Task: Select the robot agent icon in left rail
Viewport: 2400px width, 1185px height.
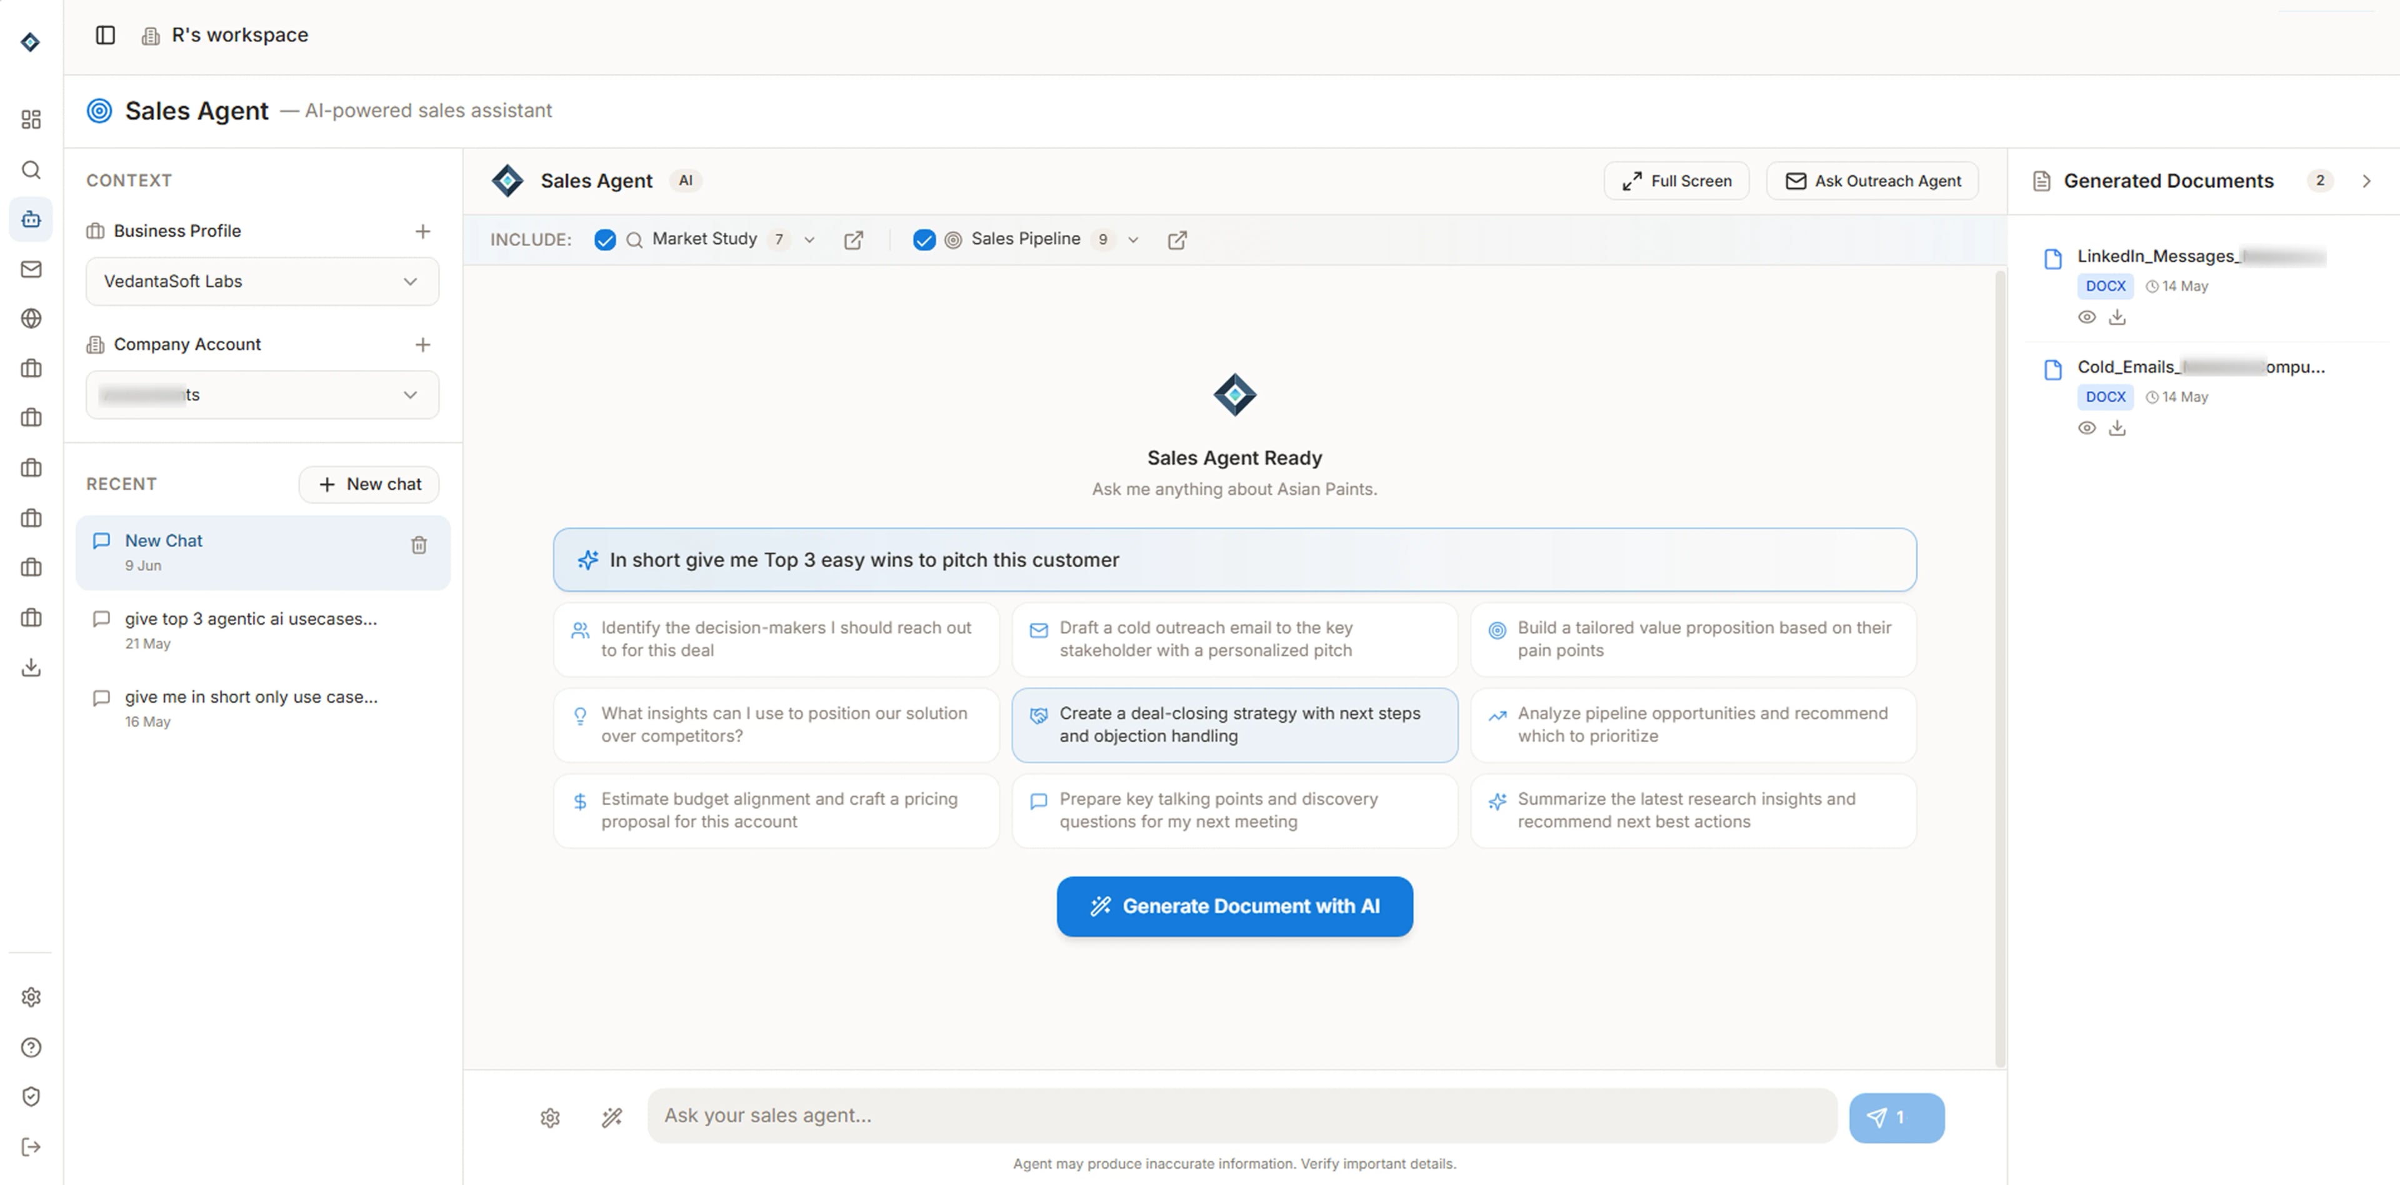Action: [31, 220]
